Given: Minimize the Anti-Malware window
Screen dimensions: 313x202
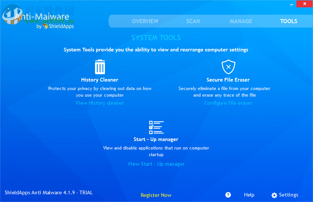Looking at the screenshot, I should pos(291,4).
